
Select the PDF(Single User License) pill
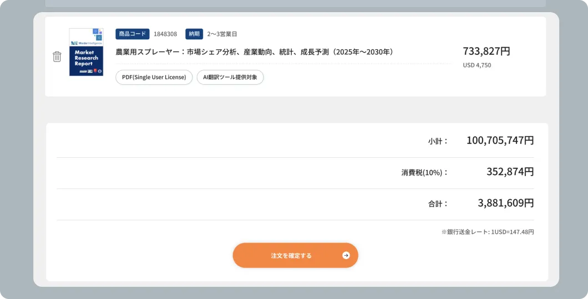click(x=154, y=77)
